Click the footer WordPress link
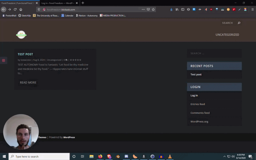 click(69, 137)
